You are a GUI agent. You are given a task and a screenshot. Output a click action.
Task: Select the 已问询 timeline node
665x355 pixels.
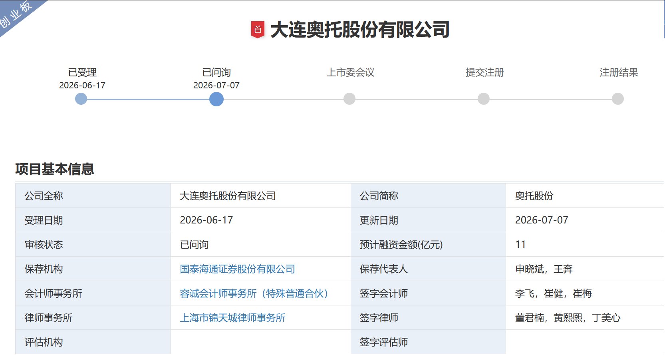(216, 99)
